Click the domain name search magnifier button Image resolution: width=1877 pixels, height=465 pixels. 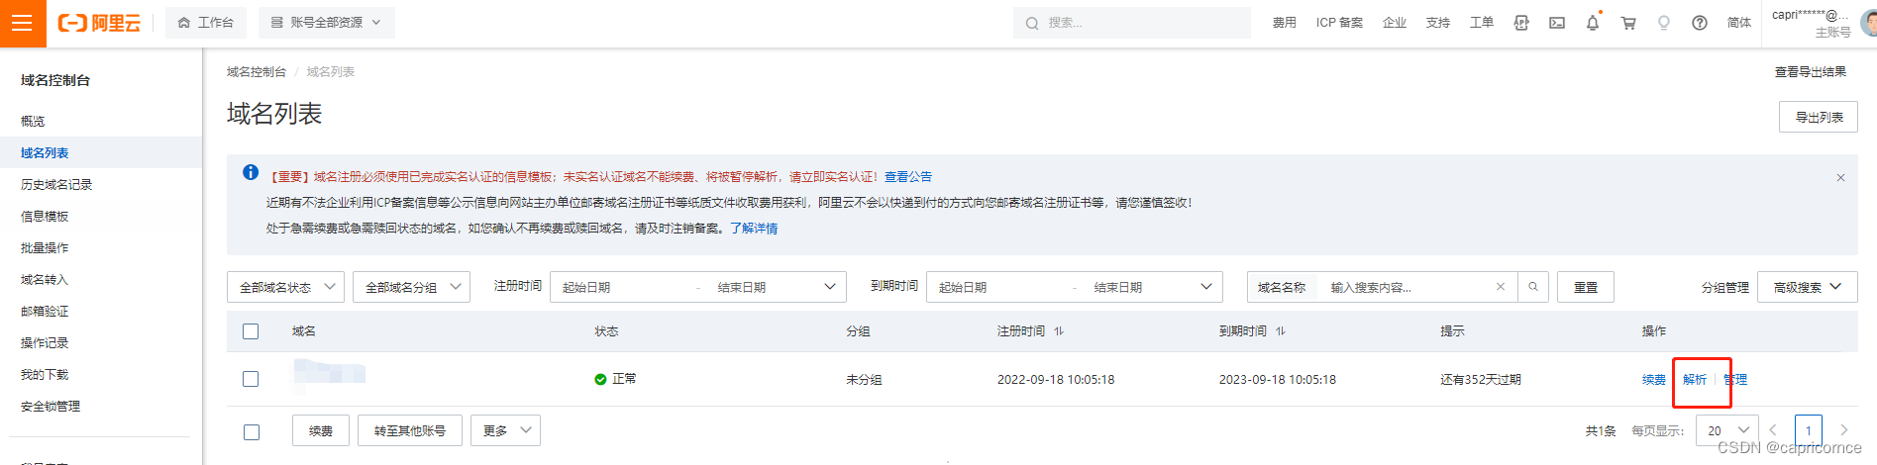[x=1533, y=287]
